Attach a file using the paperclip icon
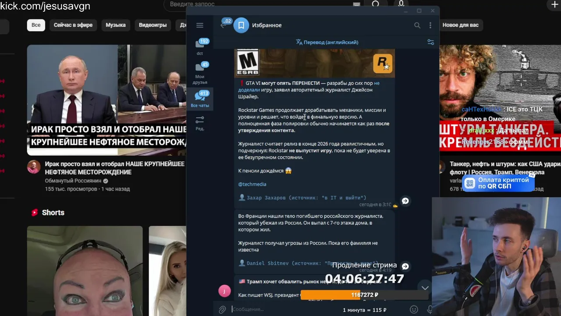This screenshot has width=561, height=316. click(222, 309)
